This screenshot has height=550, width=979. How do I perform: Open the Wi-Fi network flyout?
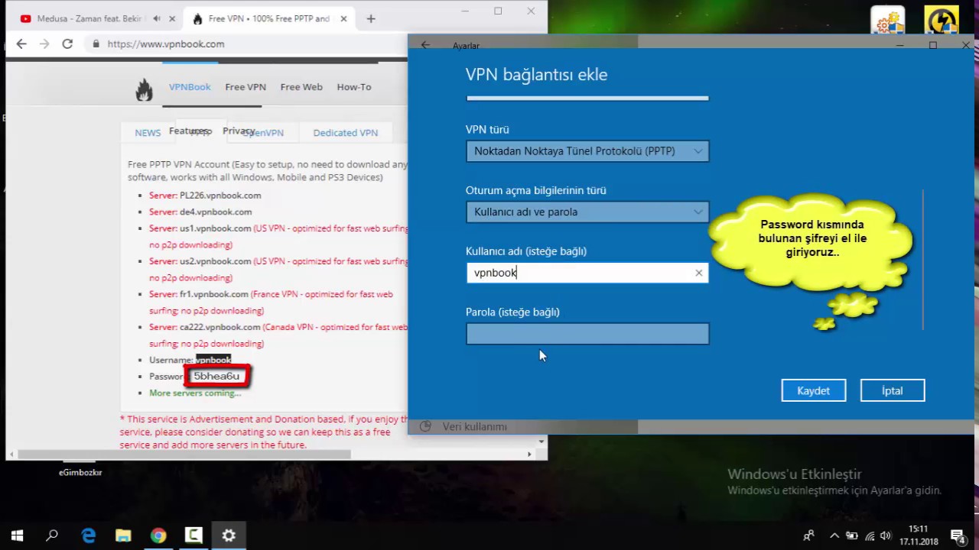tap(870, 535)
